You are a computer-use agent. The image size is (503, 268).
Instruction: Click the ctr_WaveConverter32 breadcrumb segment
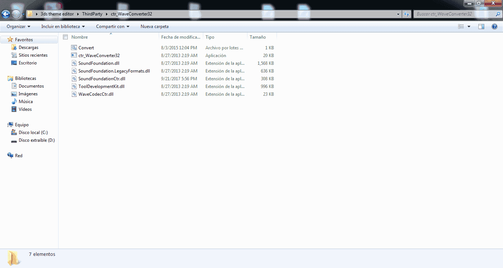(x=131, y=14)
